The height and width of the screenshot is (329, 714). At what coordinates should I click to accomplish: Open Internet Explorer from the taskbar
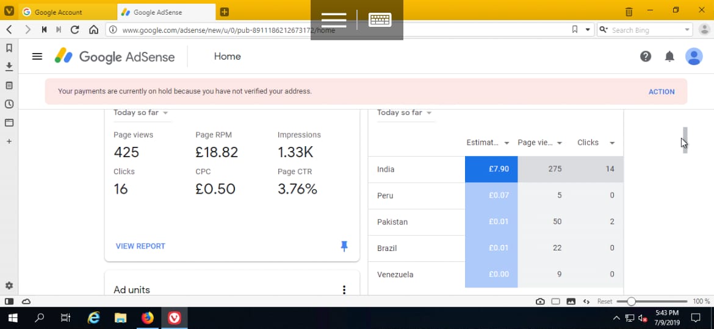pyautogui.click(x=93, y=317)
